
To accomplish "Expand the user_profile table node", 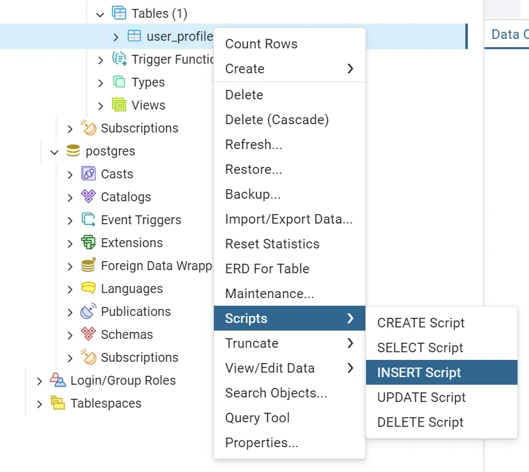I will pos(116,37).
